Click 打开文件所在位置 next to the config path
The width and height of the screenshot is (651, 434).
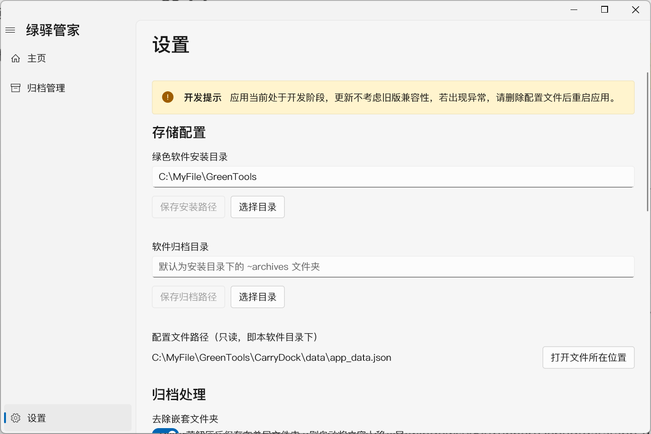[x=588, y=357]
